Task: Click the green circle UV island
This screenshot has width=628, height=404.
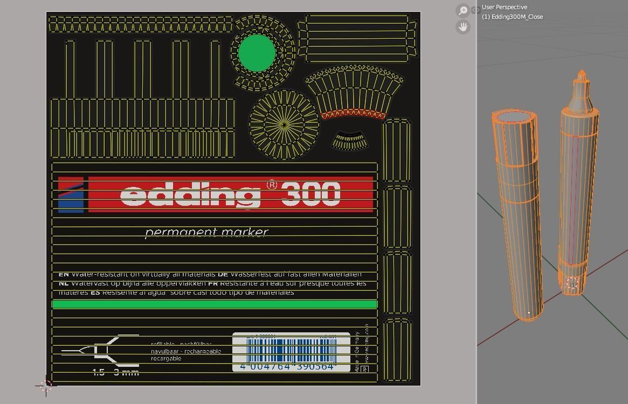Action: click(x=257, y=53)
